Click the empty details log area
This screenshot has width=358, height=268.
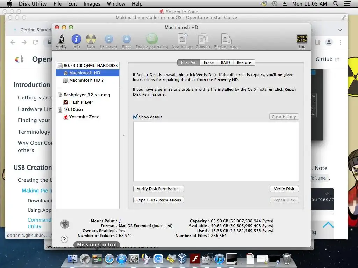click(x=216, y=152)
